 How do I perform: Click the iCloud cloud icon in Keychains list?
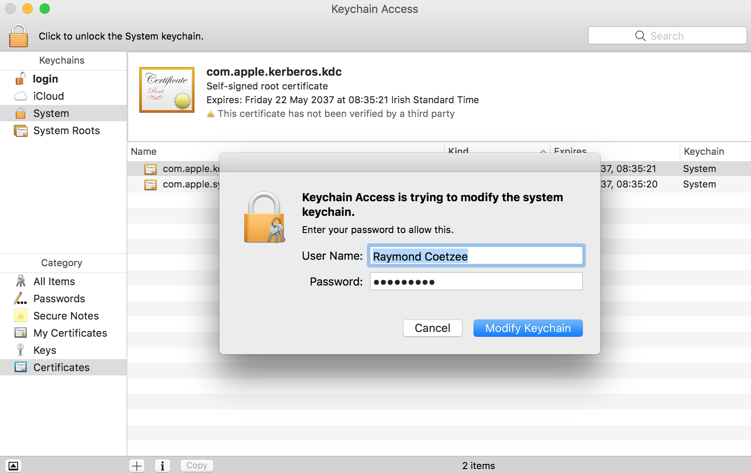click(x=20, y=95)
